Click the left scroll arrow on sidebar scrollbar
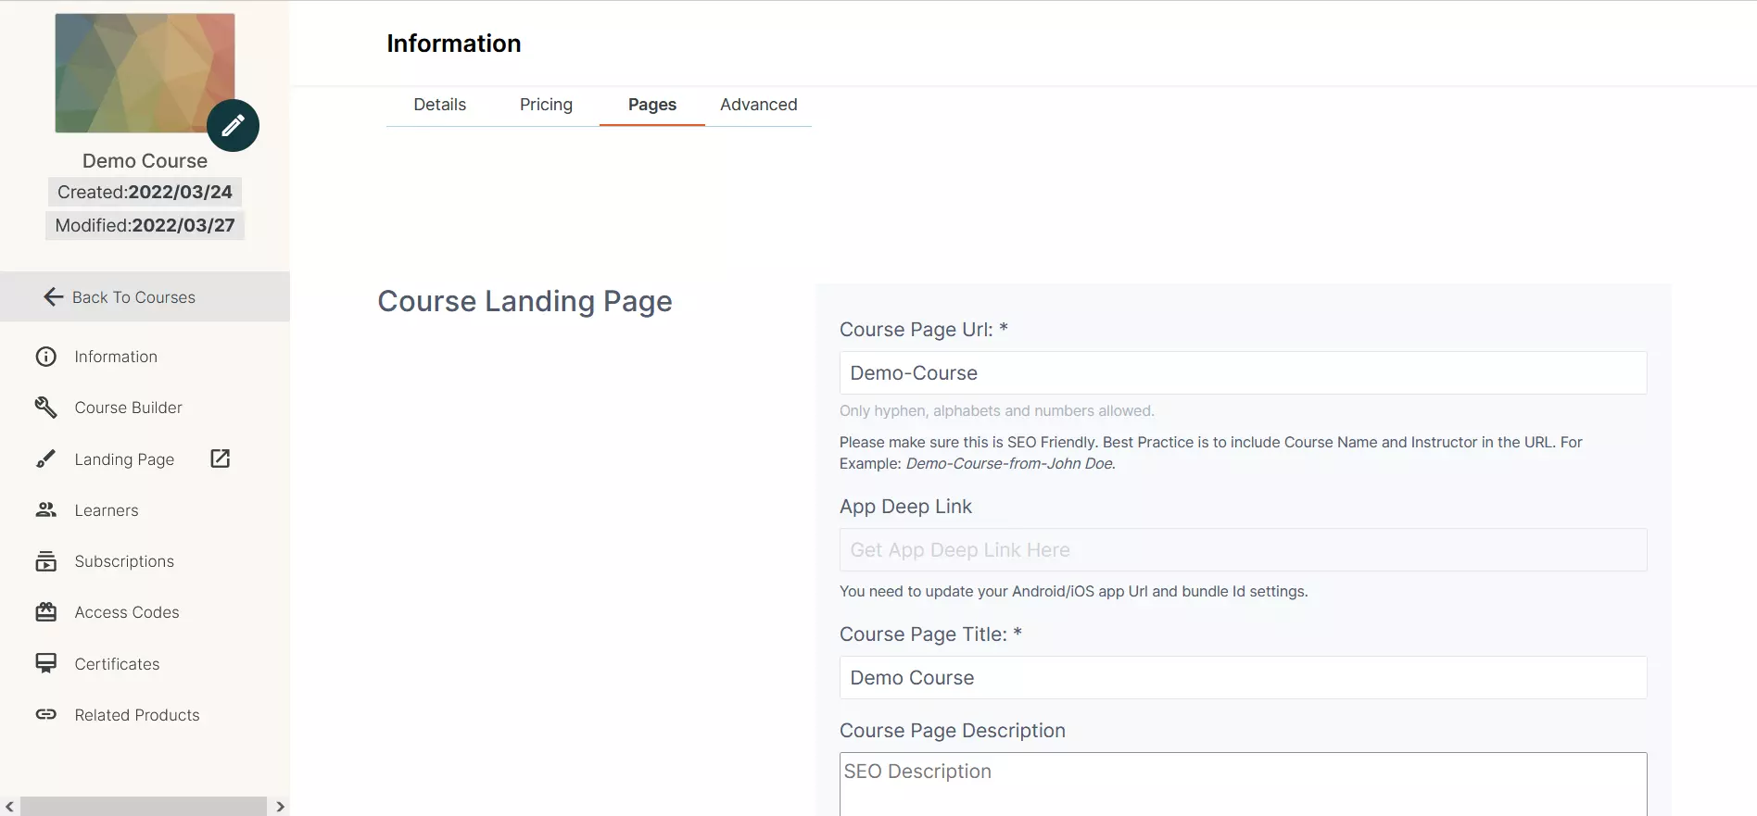Viewport: 1757px width, 816px height. pyautogui.click(x=9, y=807)
